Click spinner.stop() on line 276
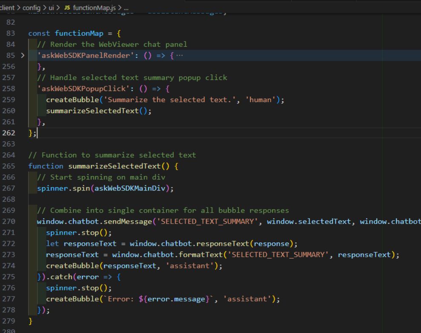Viewport: 421px width, 333px height. click(79, 288)
